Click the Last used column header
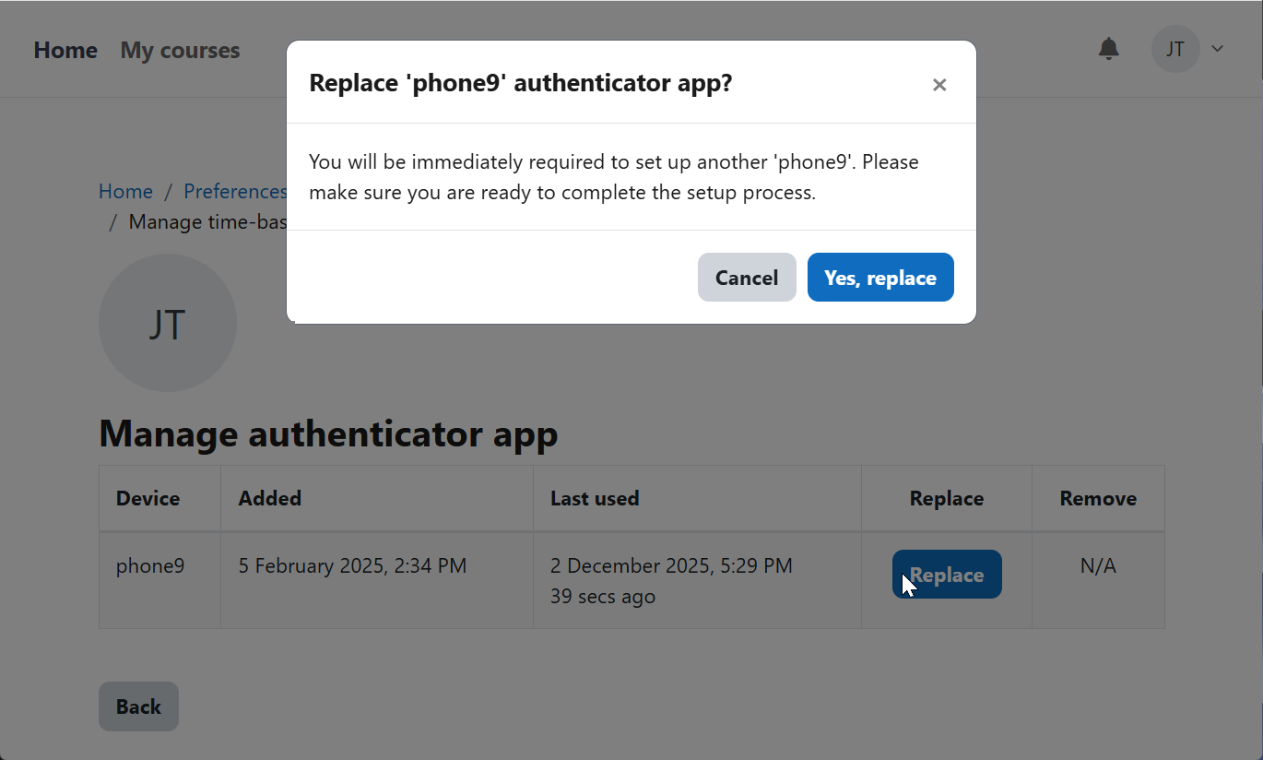 595,499
